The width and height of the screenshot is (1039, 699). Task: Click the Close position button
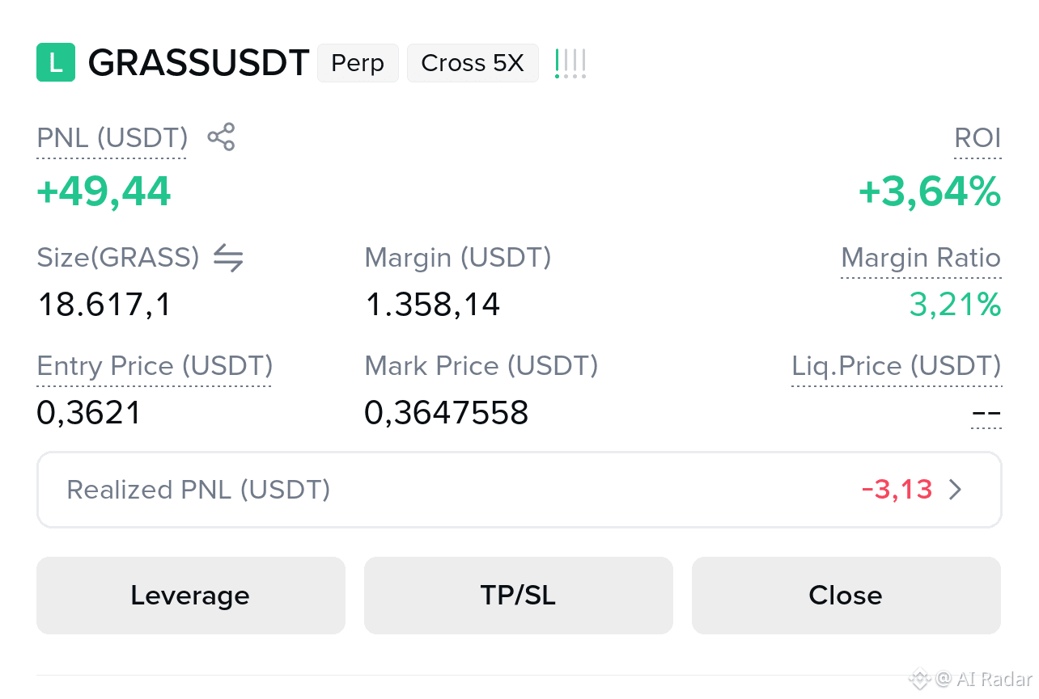tap(846, 596)
